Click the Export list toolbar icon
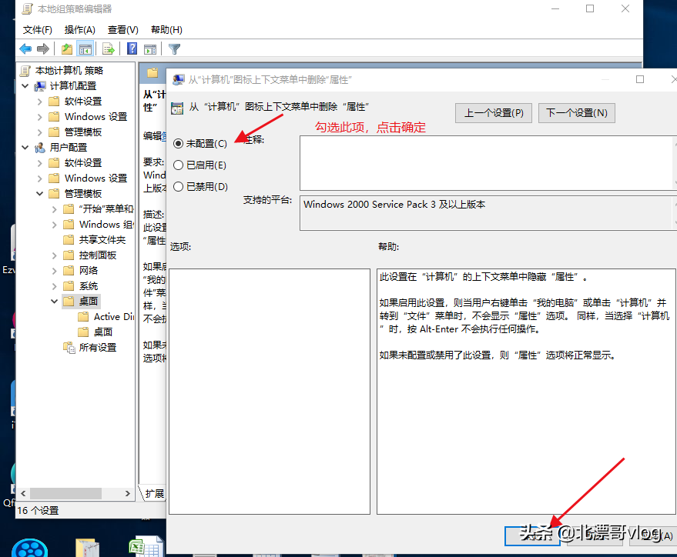Viewport: 677px width, 557px height. click(x=109, y=49)
